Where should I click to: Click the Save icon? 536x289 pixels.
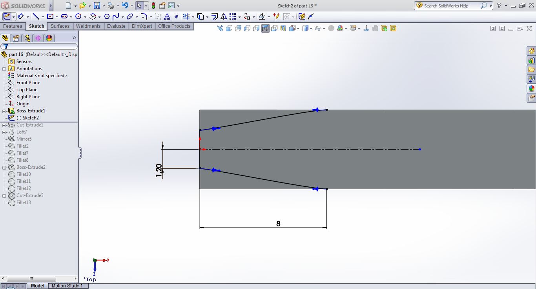(97, 6)
